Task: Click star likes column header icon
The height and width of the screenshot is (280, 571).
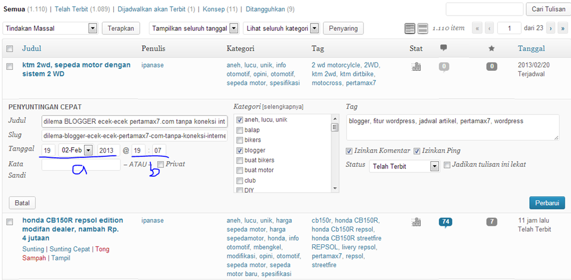Action: pyautogui.click(x=491, y=49)
